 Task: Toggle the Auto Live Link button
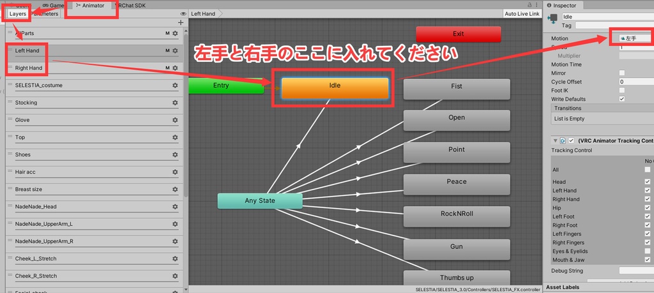click(522, 14)
